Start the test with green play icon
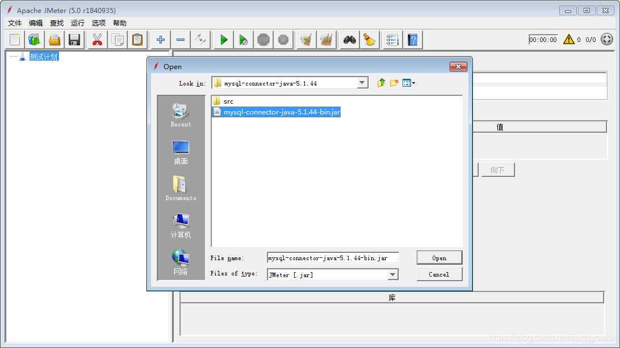This screenshot has width=620, height=348. tap(224, 40)
